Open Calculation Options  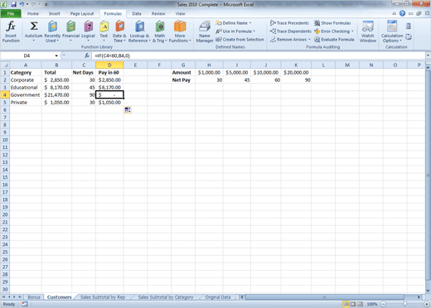tap(392, 31)
